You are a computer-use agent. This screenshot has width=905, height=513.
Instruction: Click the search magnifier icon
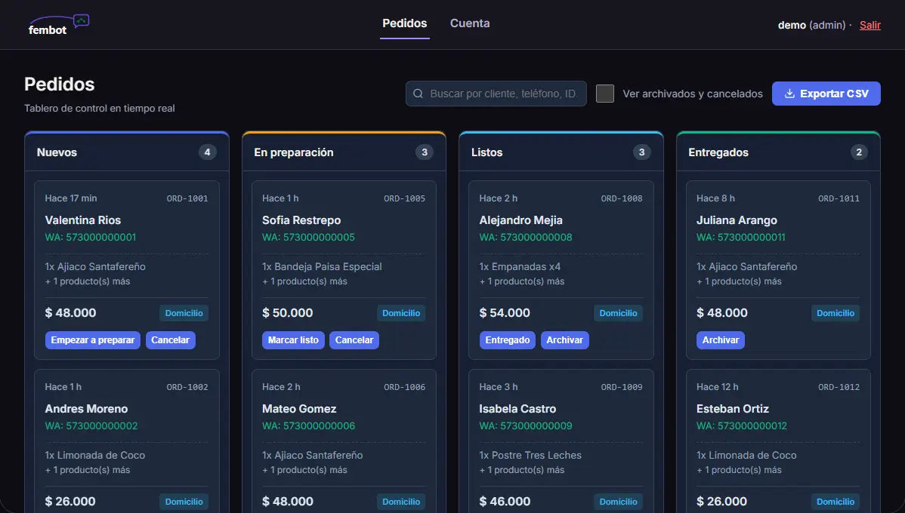pos(419,94)
